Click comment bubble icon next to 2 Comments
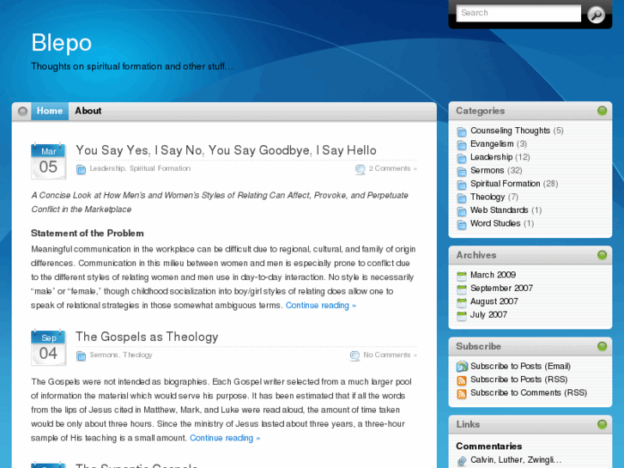The width and height of the screenshot is (624, 468). pyautogui.click(x=360, y=169)
